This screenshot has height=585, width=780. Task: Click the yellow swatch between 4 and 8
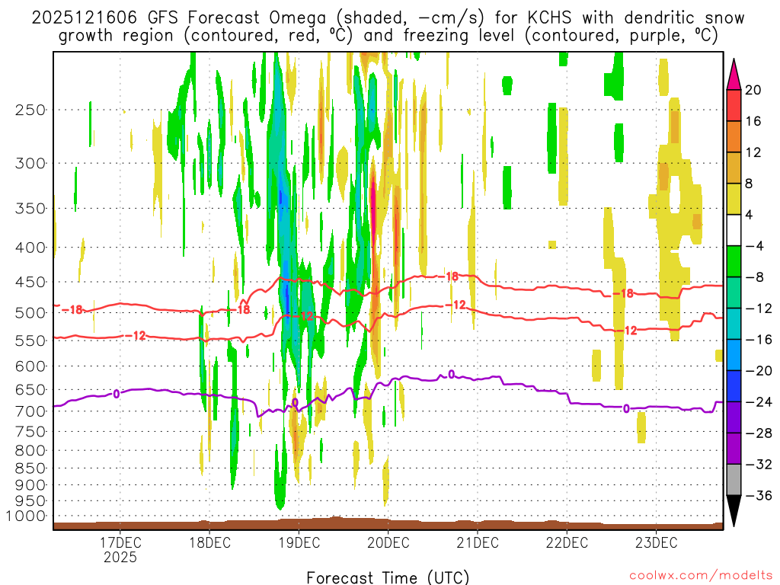[734, 199]
